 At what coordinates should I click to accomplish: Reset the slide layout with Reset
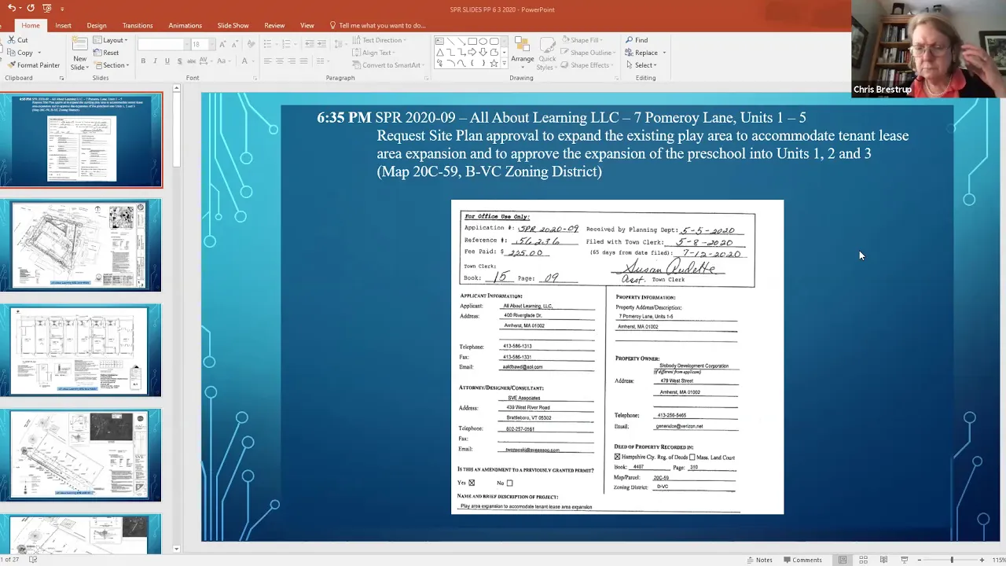(105, 53)
